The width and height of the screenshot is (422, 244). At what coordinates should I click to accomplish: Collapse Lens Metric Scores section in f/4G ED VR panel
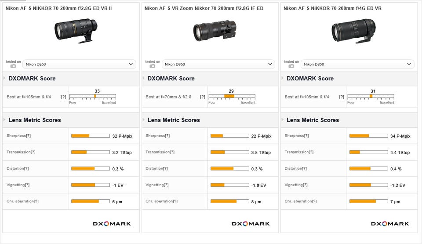pyautogui.click(x=283, y=120)
